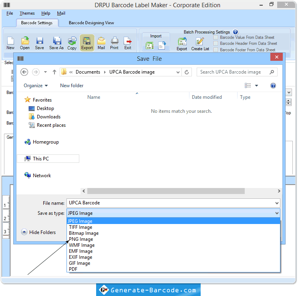
Task: Go back with the dialog's back arrow
Action: [x=24, y=72]
